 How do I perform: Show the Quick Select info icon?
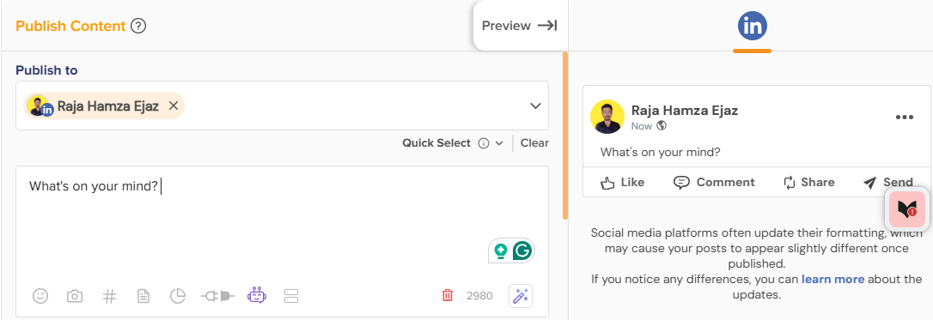(484, 143)
